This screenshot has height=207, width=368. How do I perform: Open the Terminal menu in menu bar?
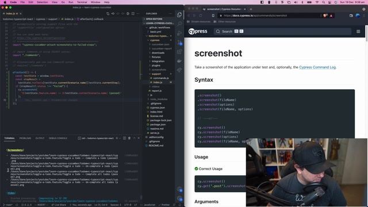[82, 2]
